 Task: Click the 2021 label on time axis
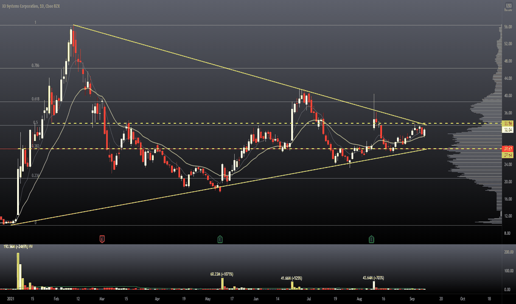(x=11, y=298)
